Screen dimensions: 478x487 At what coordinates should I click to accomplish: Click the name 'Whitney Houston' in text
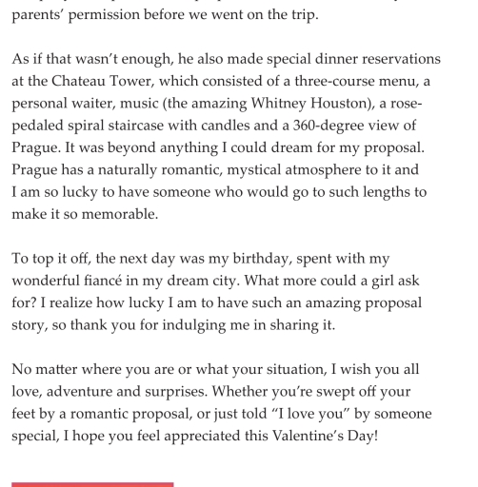[309, 104]
